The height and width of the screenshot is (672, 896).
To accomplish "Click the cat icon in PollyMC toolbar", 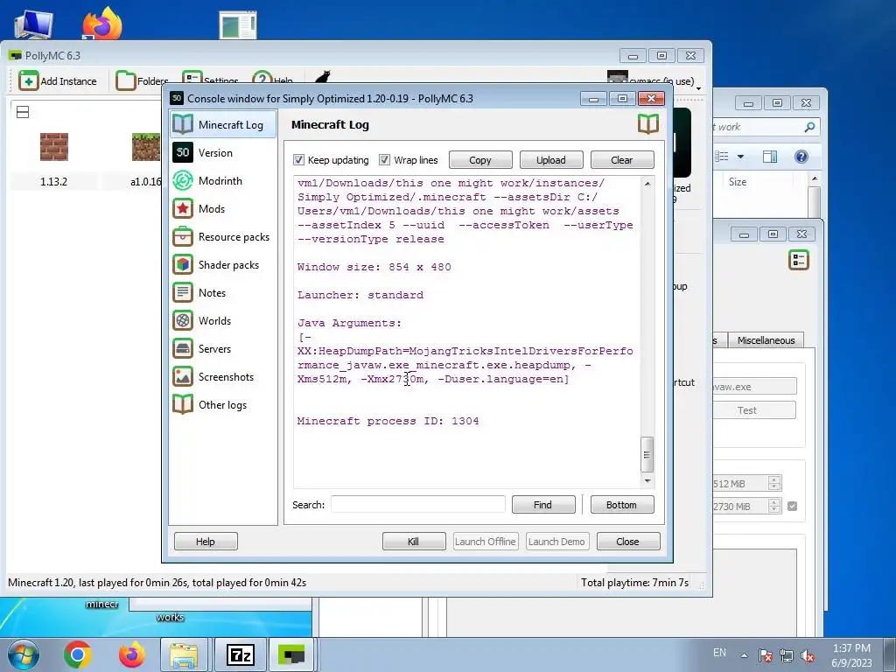I will tap(323, 78).
